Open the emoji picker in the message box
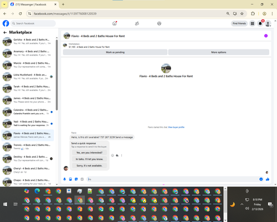277x222 pixels. (x=261, y=179)
